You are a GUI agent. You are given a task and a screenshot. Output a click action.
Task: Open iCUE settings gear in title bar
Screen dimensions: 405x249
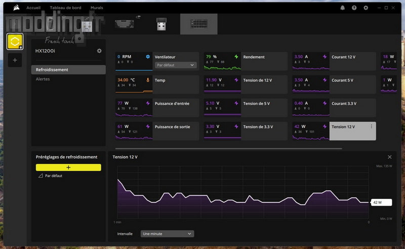(x=366, y=8)
